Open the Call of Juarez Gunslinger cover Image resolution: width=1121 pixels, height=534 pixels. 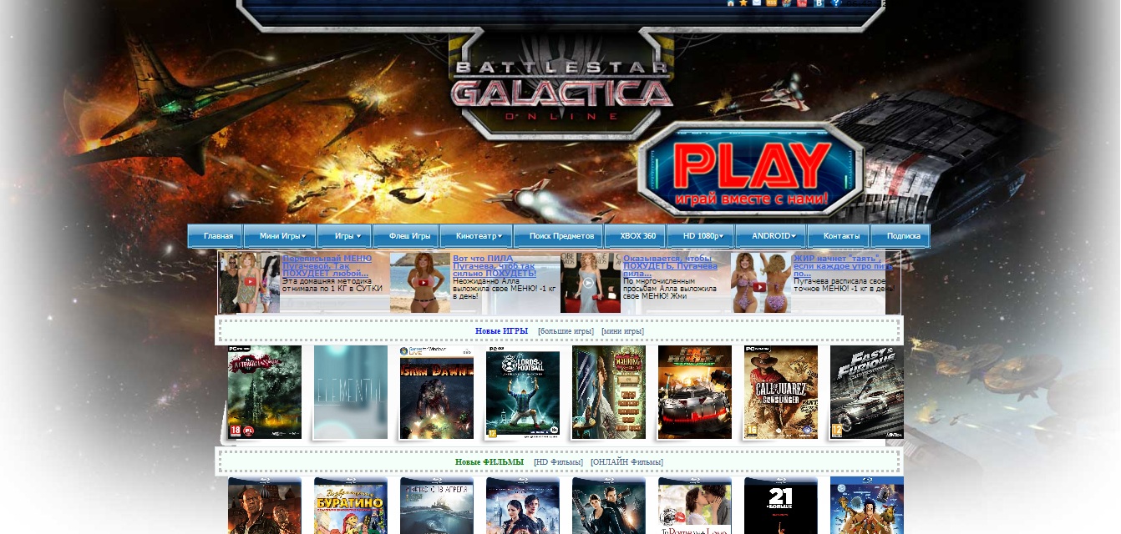(781, 392)
